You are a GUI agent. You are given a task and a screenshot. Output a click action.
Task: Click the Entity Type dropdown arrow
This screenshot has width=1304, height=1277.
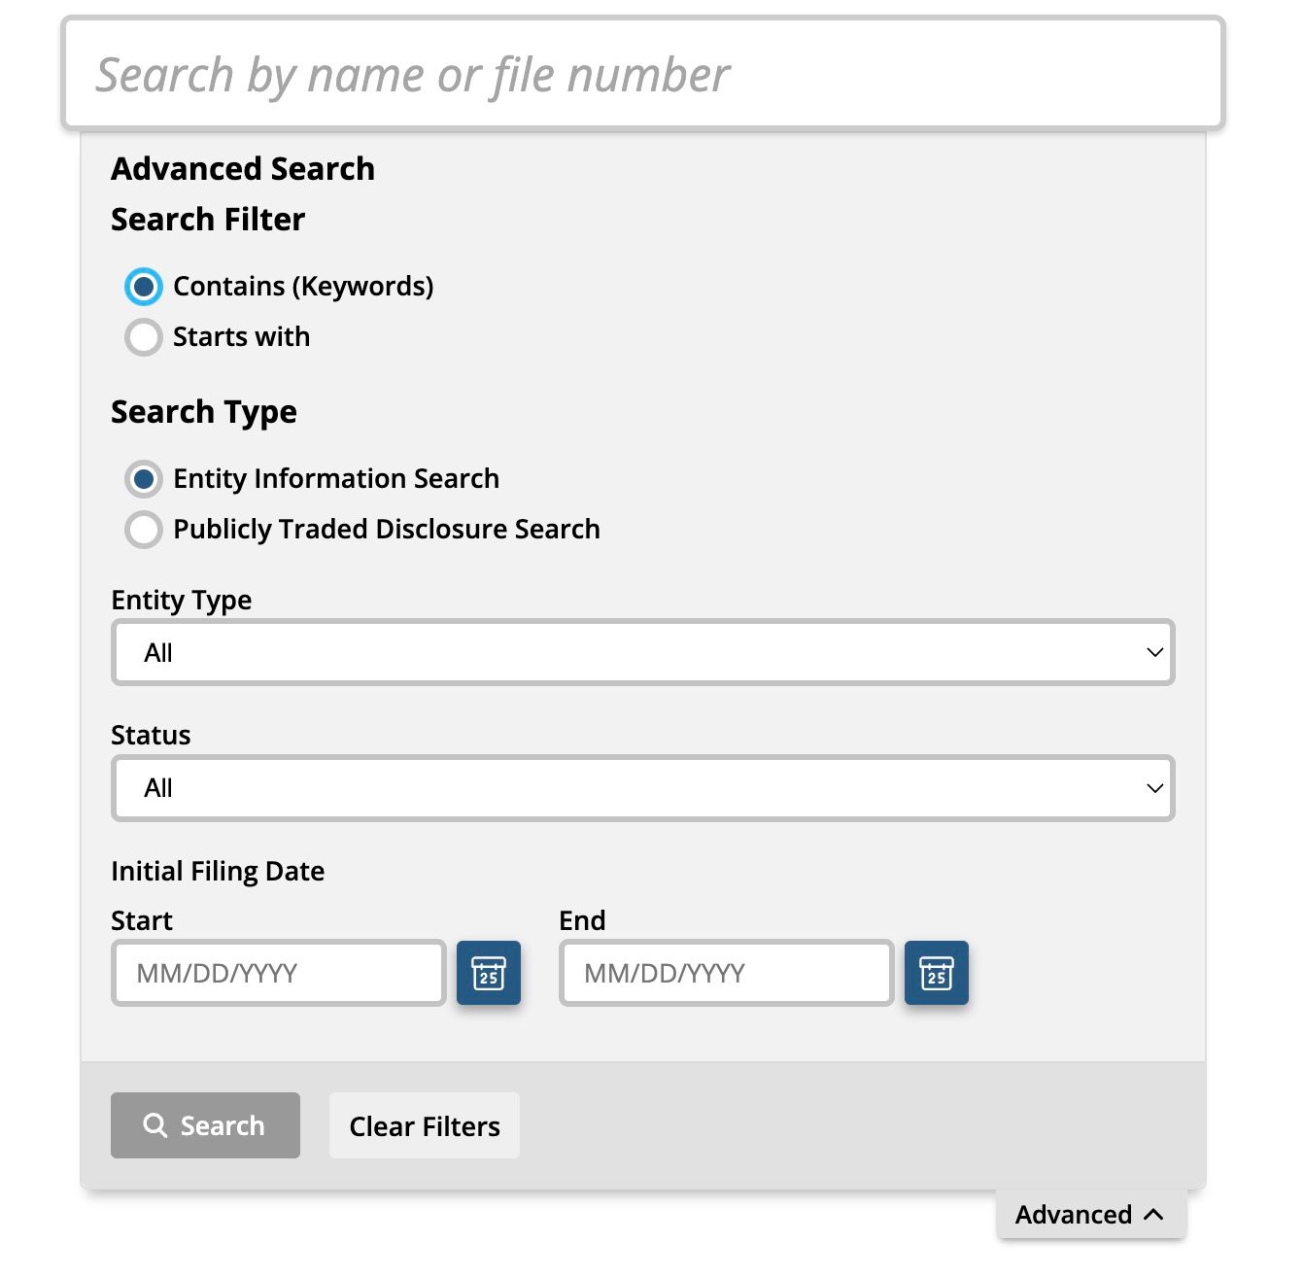point(1154,652)
